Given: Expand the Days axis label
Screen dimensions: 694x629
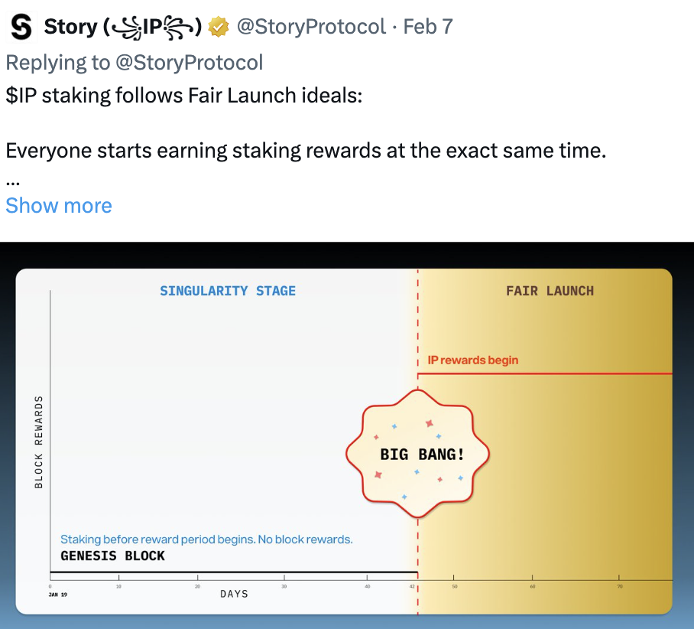Looking at the screenshot, I should [234, 593].
